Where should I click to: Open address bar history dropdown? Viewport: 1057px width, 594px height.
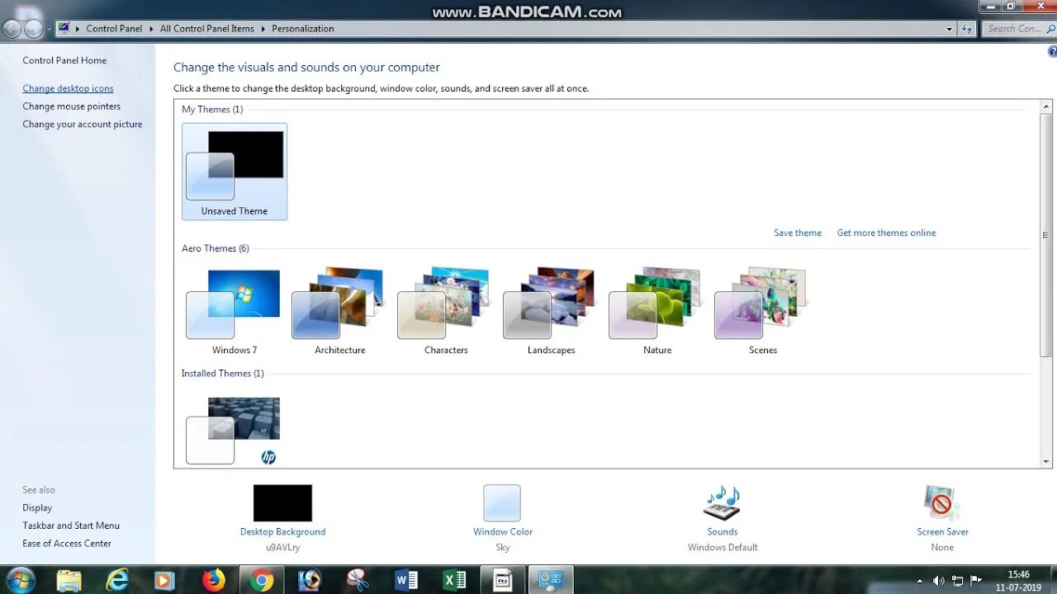coord(950,29)
